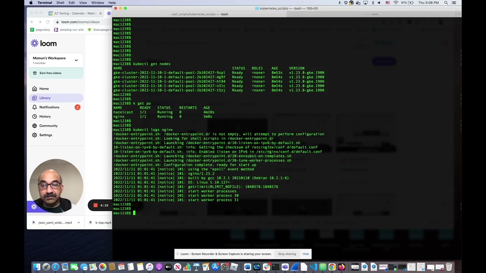The image size is (486, 273).
Task: Switch to the second bash terminal tab
Action: (x=371, y=14)
